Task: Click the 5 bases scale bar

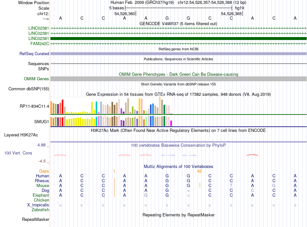Action: 178,8
